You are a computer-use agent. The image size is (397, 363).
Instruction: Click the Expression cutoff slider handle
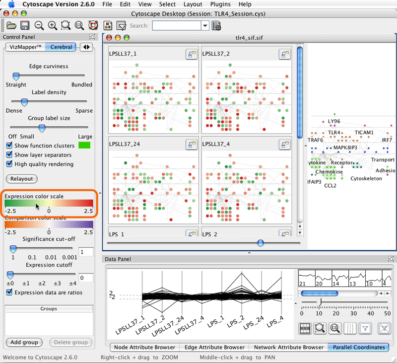pyautogui.click(x=10, y=275)
